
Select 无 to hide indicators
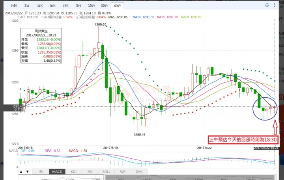pyautogui.click(x=41, y=172)
